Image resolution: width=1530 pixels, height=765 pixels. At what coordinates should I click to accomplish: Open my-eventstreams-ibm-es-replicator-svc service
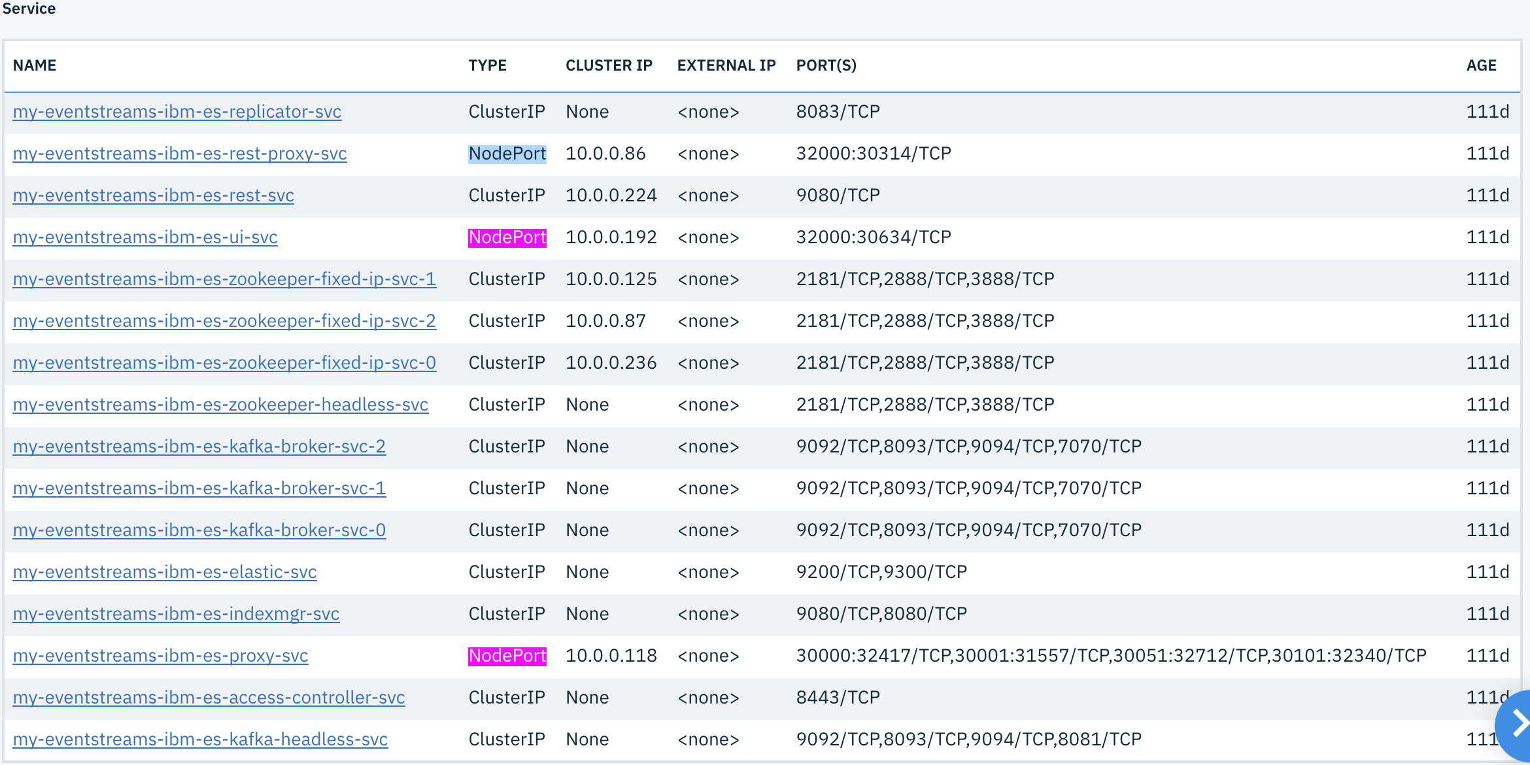tap(177, 111)
